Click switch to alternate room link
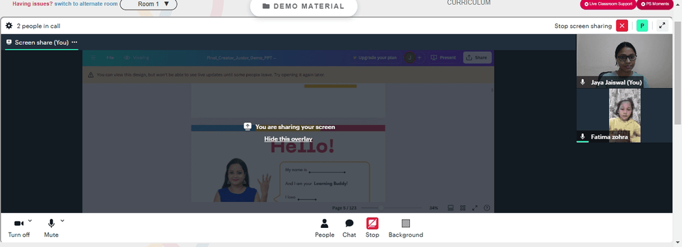The image size is (682, 247). point(86,3)
